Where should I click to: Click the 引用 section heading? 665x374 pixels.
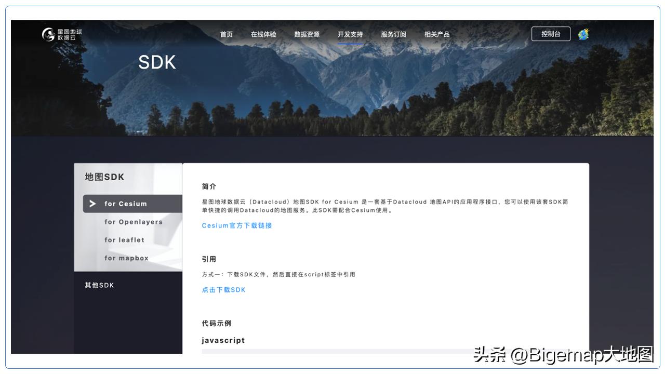pyautogui.click(x=208, y=259)
